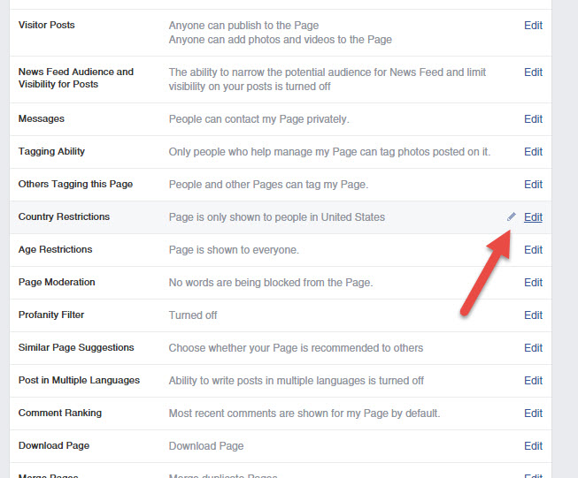Edit Similar Page Suggestions setting
This screenshot has width=578, height=478.
click(x=533, y=348)
